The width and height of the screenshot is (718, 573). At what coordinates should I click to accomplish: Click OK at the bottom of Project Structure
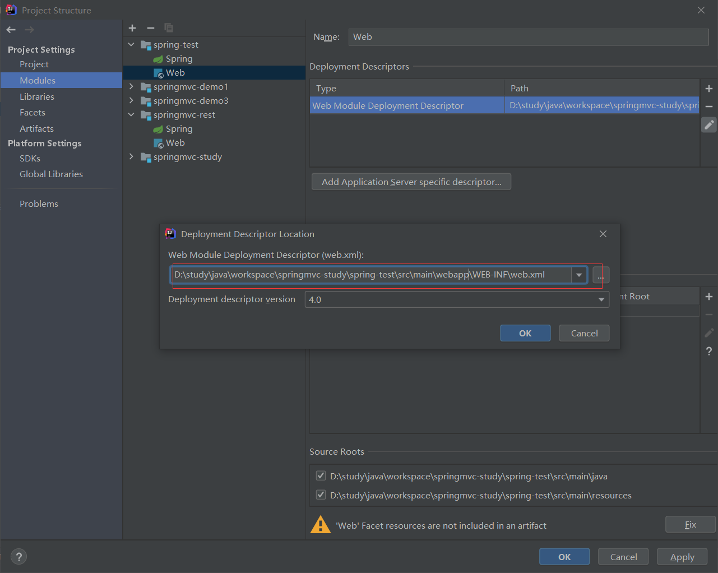coord(564,557)
